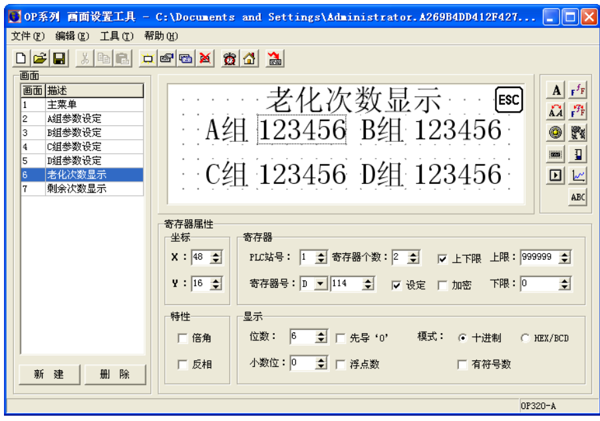Select the dynamic text 'AA' tool

[x=555, y=111]
